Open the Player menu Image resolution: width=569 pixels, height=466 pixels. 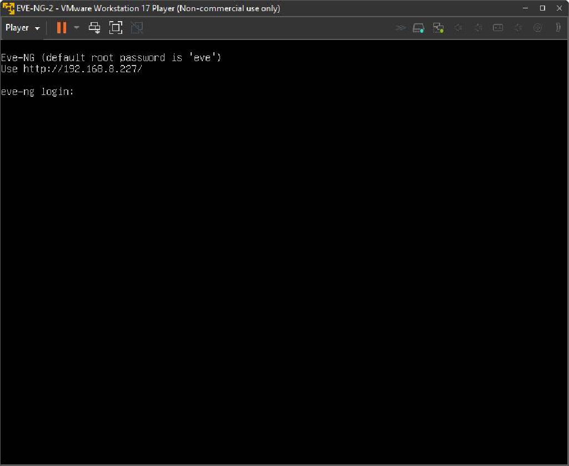click(x=17, y=27)
